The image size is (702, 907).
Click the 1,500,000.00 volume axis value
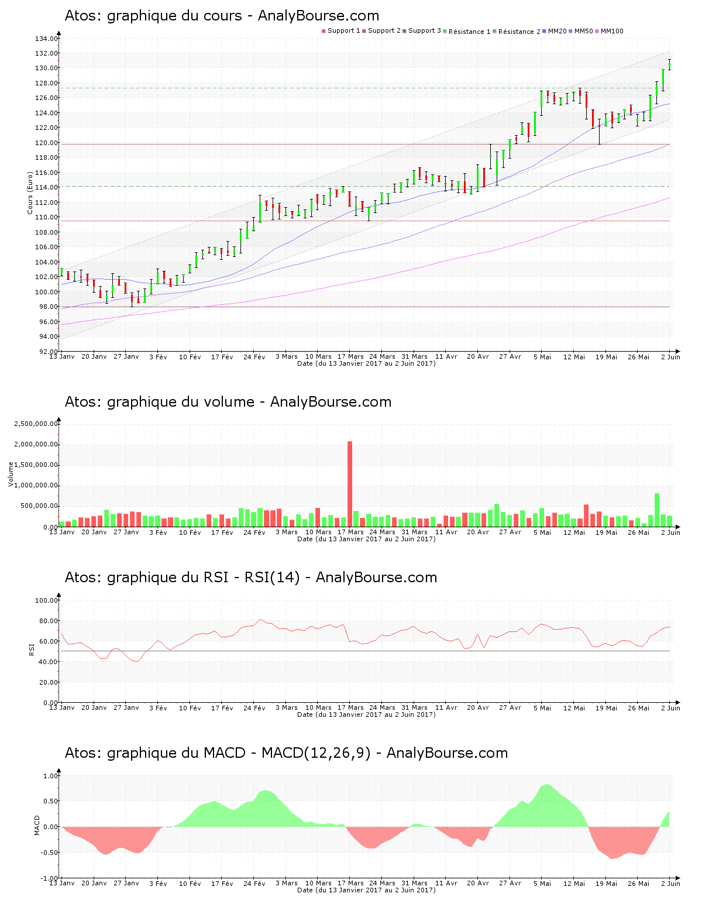click(36, 465)
